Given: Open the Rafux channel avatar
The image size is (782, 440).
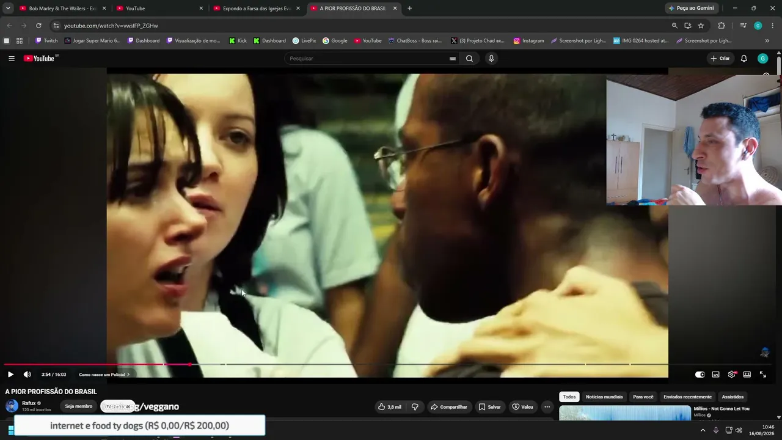Looking at the screenshot, I should [x=12, y=406].
